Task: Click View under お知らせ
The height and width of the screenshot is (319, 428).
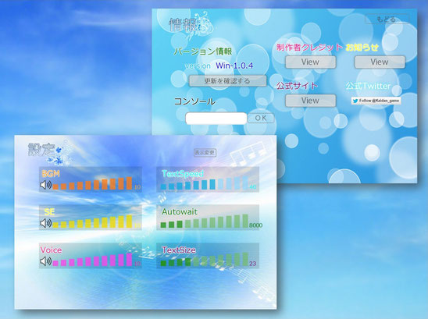Action: coord(380,62)
